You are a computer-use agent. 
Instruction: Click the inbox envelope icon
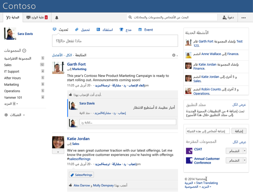pyautogui.click(x=28, y=17)
